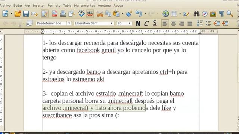Open the Navigator compass icon
The image size is (239, 134).
[x=205, y=14]
